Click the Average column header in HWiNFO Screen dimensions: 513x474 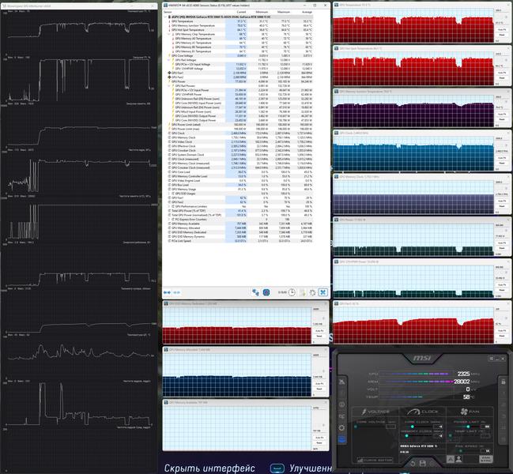(x=307, y=12)
